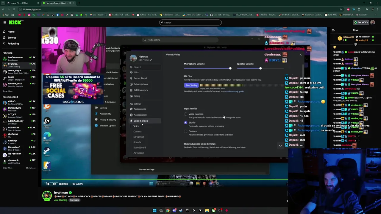The height and width of the screenshot is (214, 381).
Task: Close the Discord settings window
Action: click(x=300, y=55)
